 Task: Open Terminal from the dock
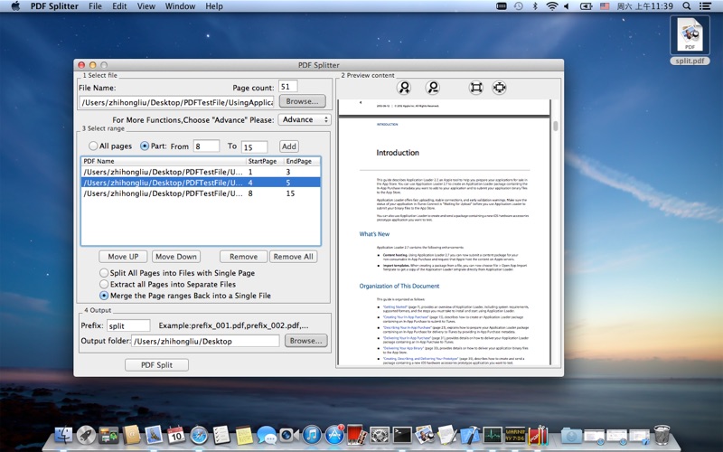pyautogui.click(x=402, y=435)
